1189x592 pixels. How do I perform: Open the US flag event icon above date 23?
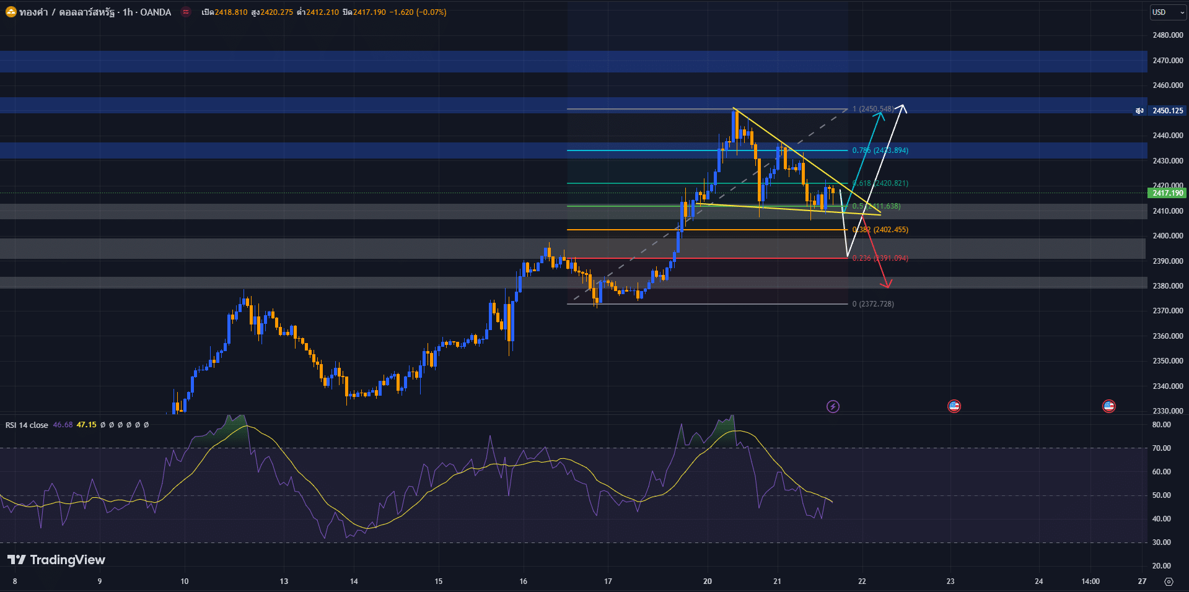click(x=954, y=406)
